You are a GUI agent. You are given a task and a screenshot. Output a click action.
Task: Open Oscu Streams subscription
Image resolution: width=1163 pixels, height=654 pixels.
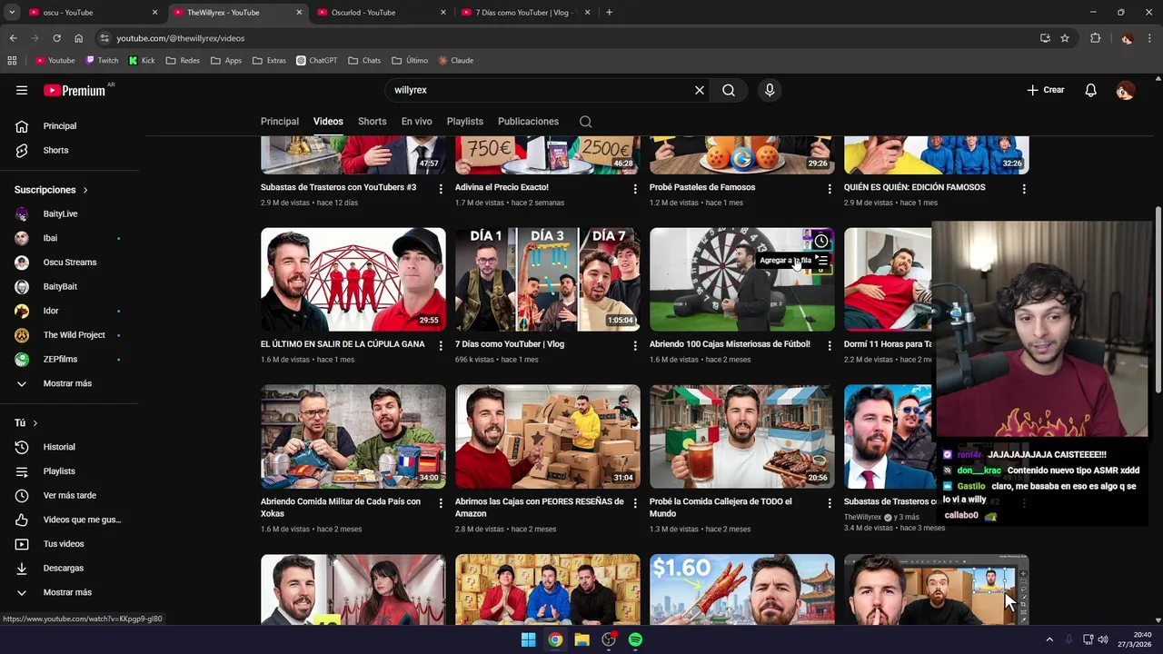pos(69,263)
